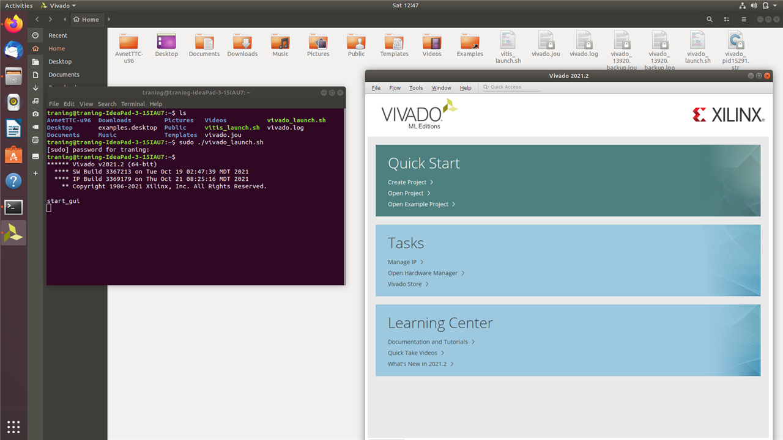The width and height of the screenshot is (783, 440).
Task: Open the Downloads folder icon
Action: [x=242, y=45]
